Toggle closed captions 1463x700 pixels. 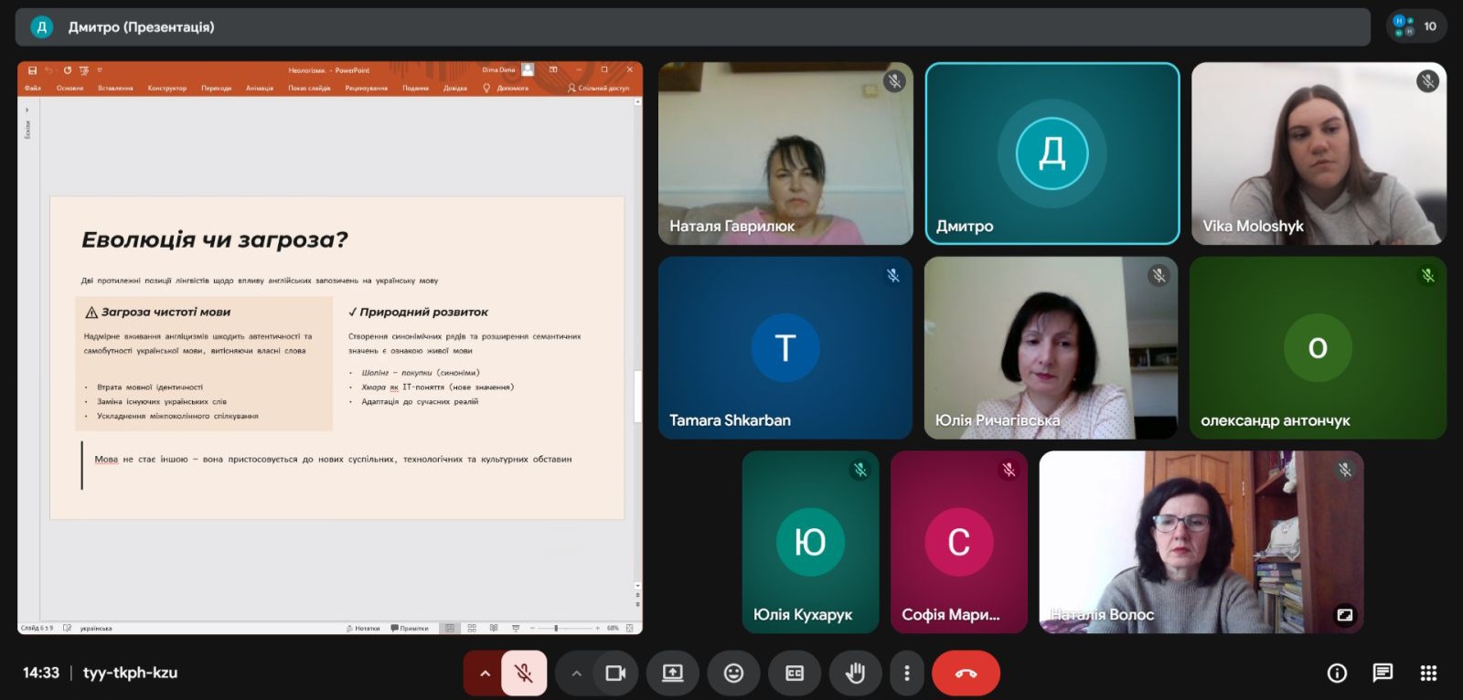tap(795, 673)
